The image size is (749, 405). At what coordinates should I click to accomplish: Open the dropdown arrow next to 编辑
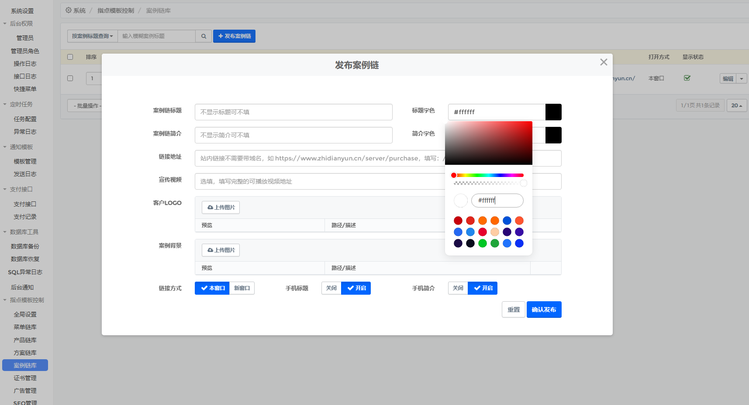(742, 78)
